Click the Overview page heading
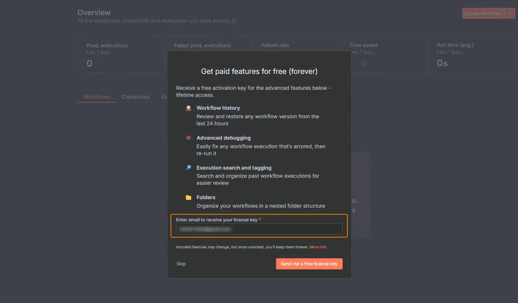The image size is (518, 303). click(x=94, y=13)
